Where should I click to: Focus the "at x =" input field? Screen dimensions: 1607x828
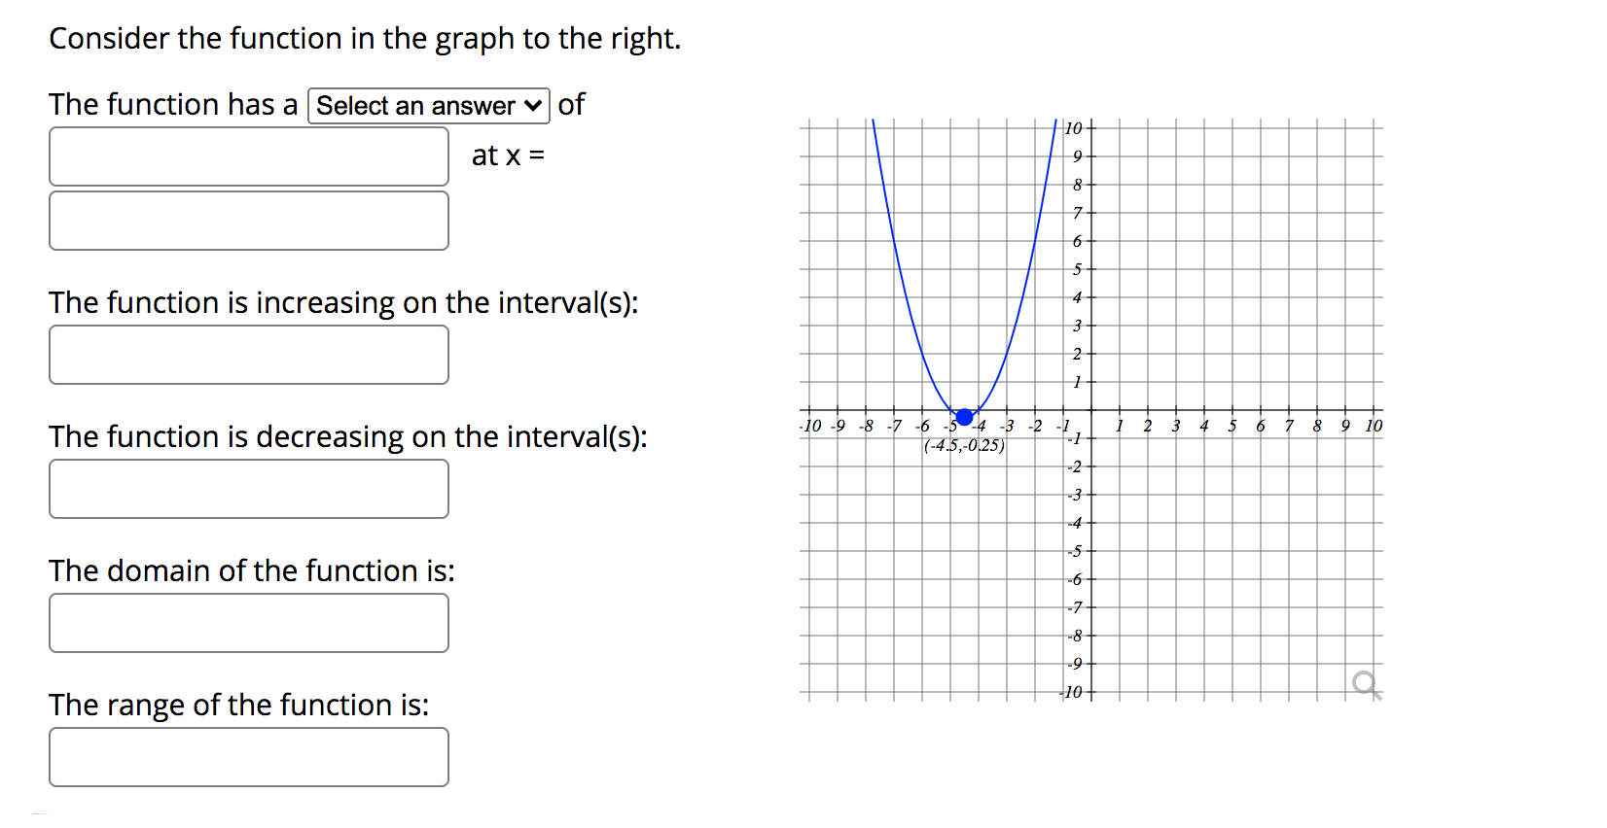(x=248, y=155)
